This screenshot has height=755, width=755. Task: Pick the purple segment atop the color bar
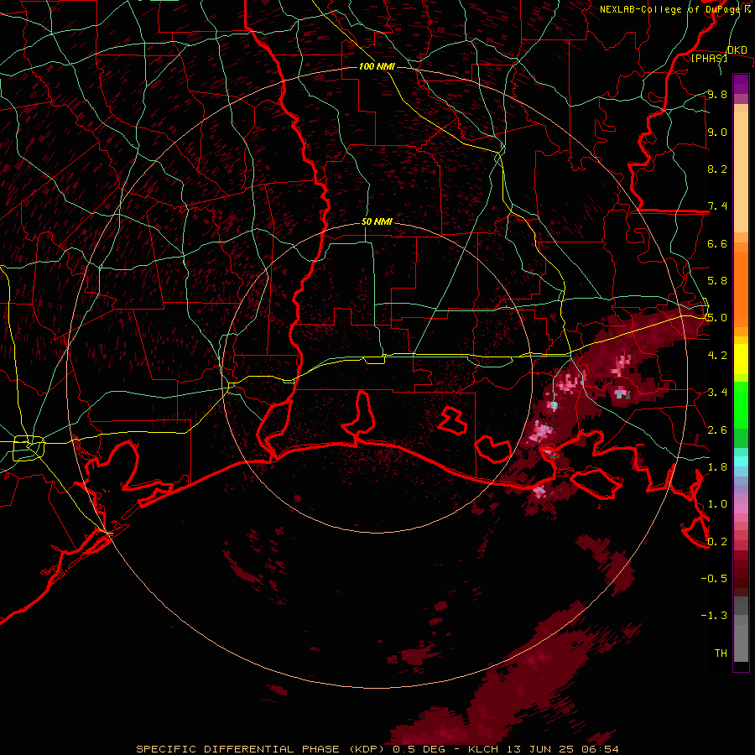(741, 84)
